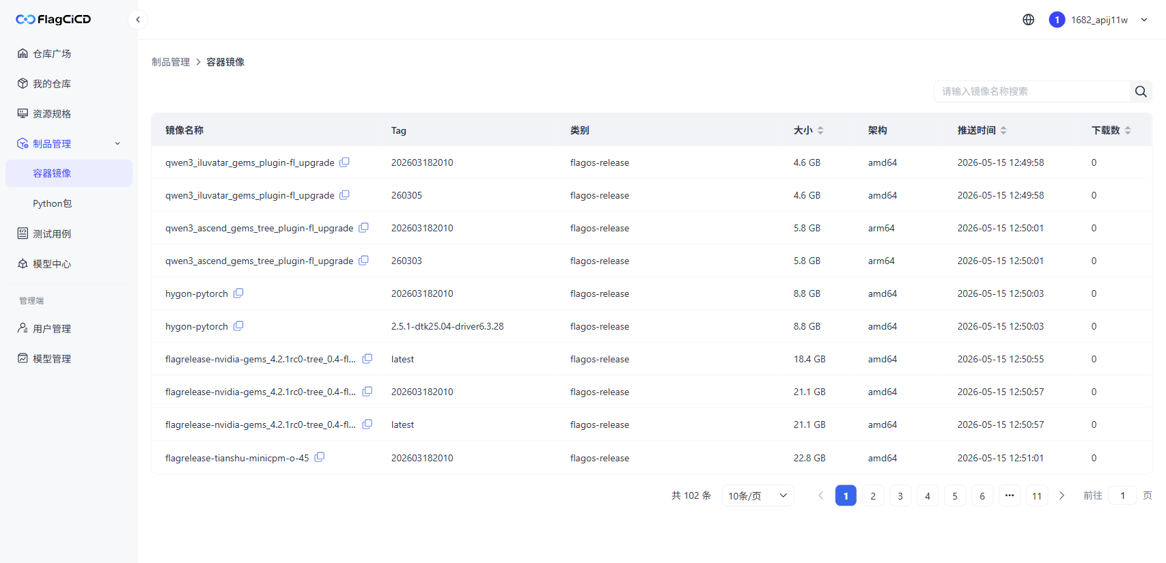Click the user avatar badge

coord(1057,20)
